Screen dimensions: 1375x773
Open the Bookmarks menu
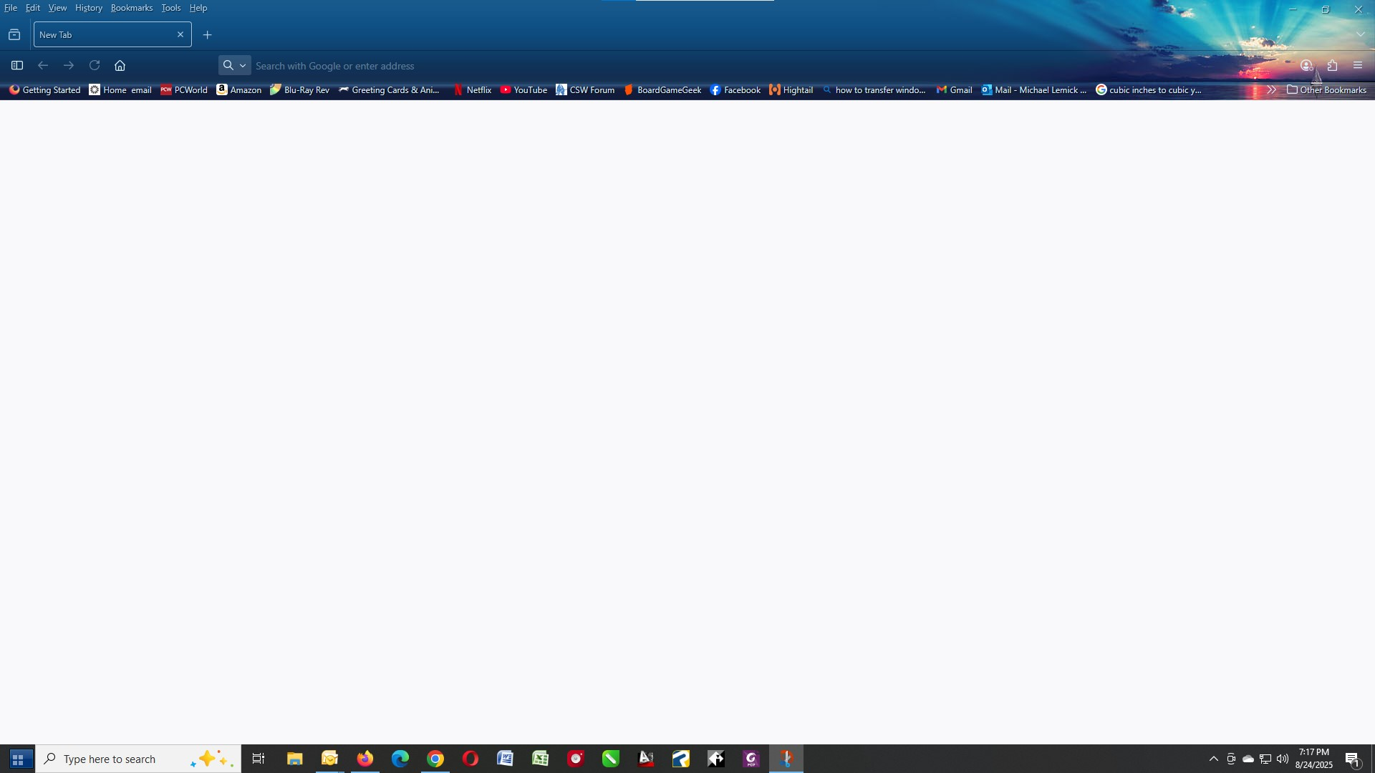(132, 8)
